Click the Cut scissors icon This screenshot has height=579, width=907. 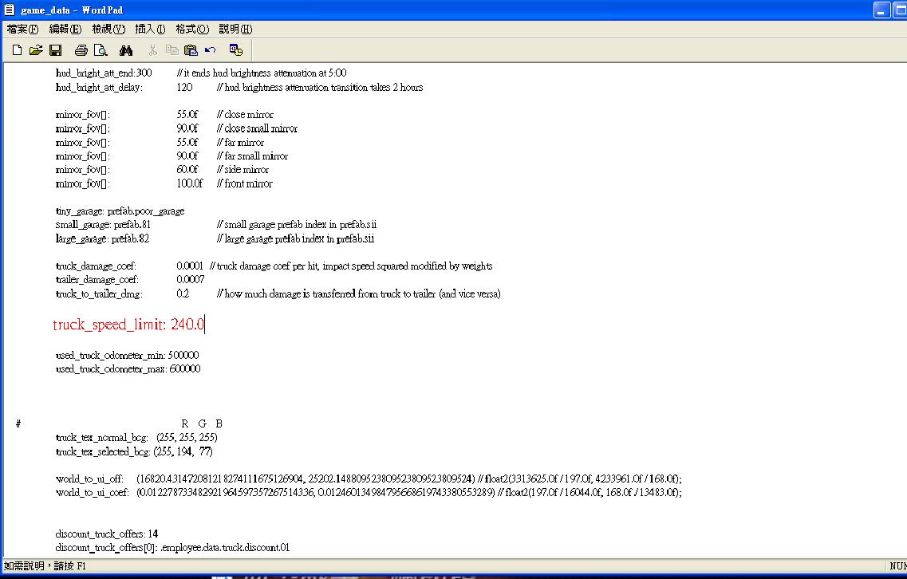pyautogui.click(x=152, y=50)
